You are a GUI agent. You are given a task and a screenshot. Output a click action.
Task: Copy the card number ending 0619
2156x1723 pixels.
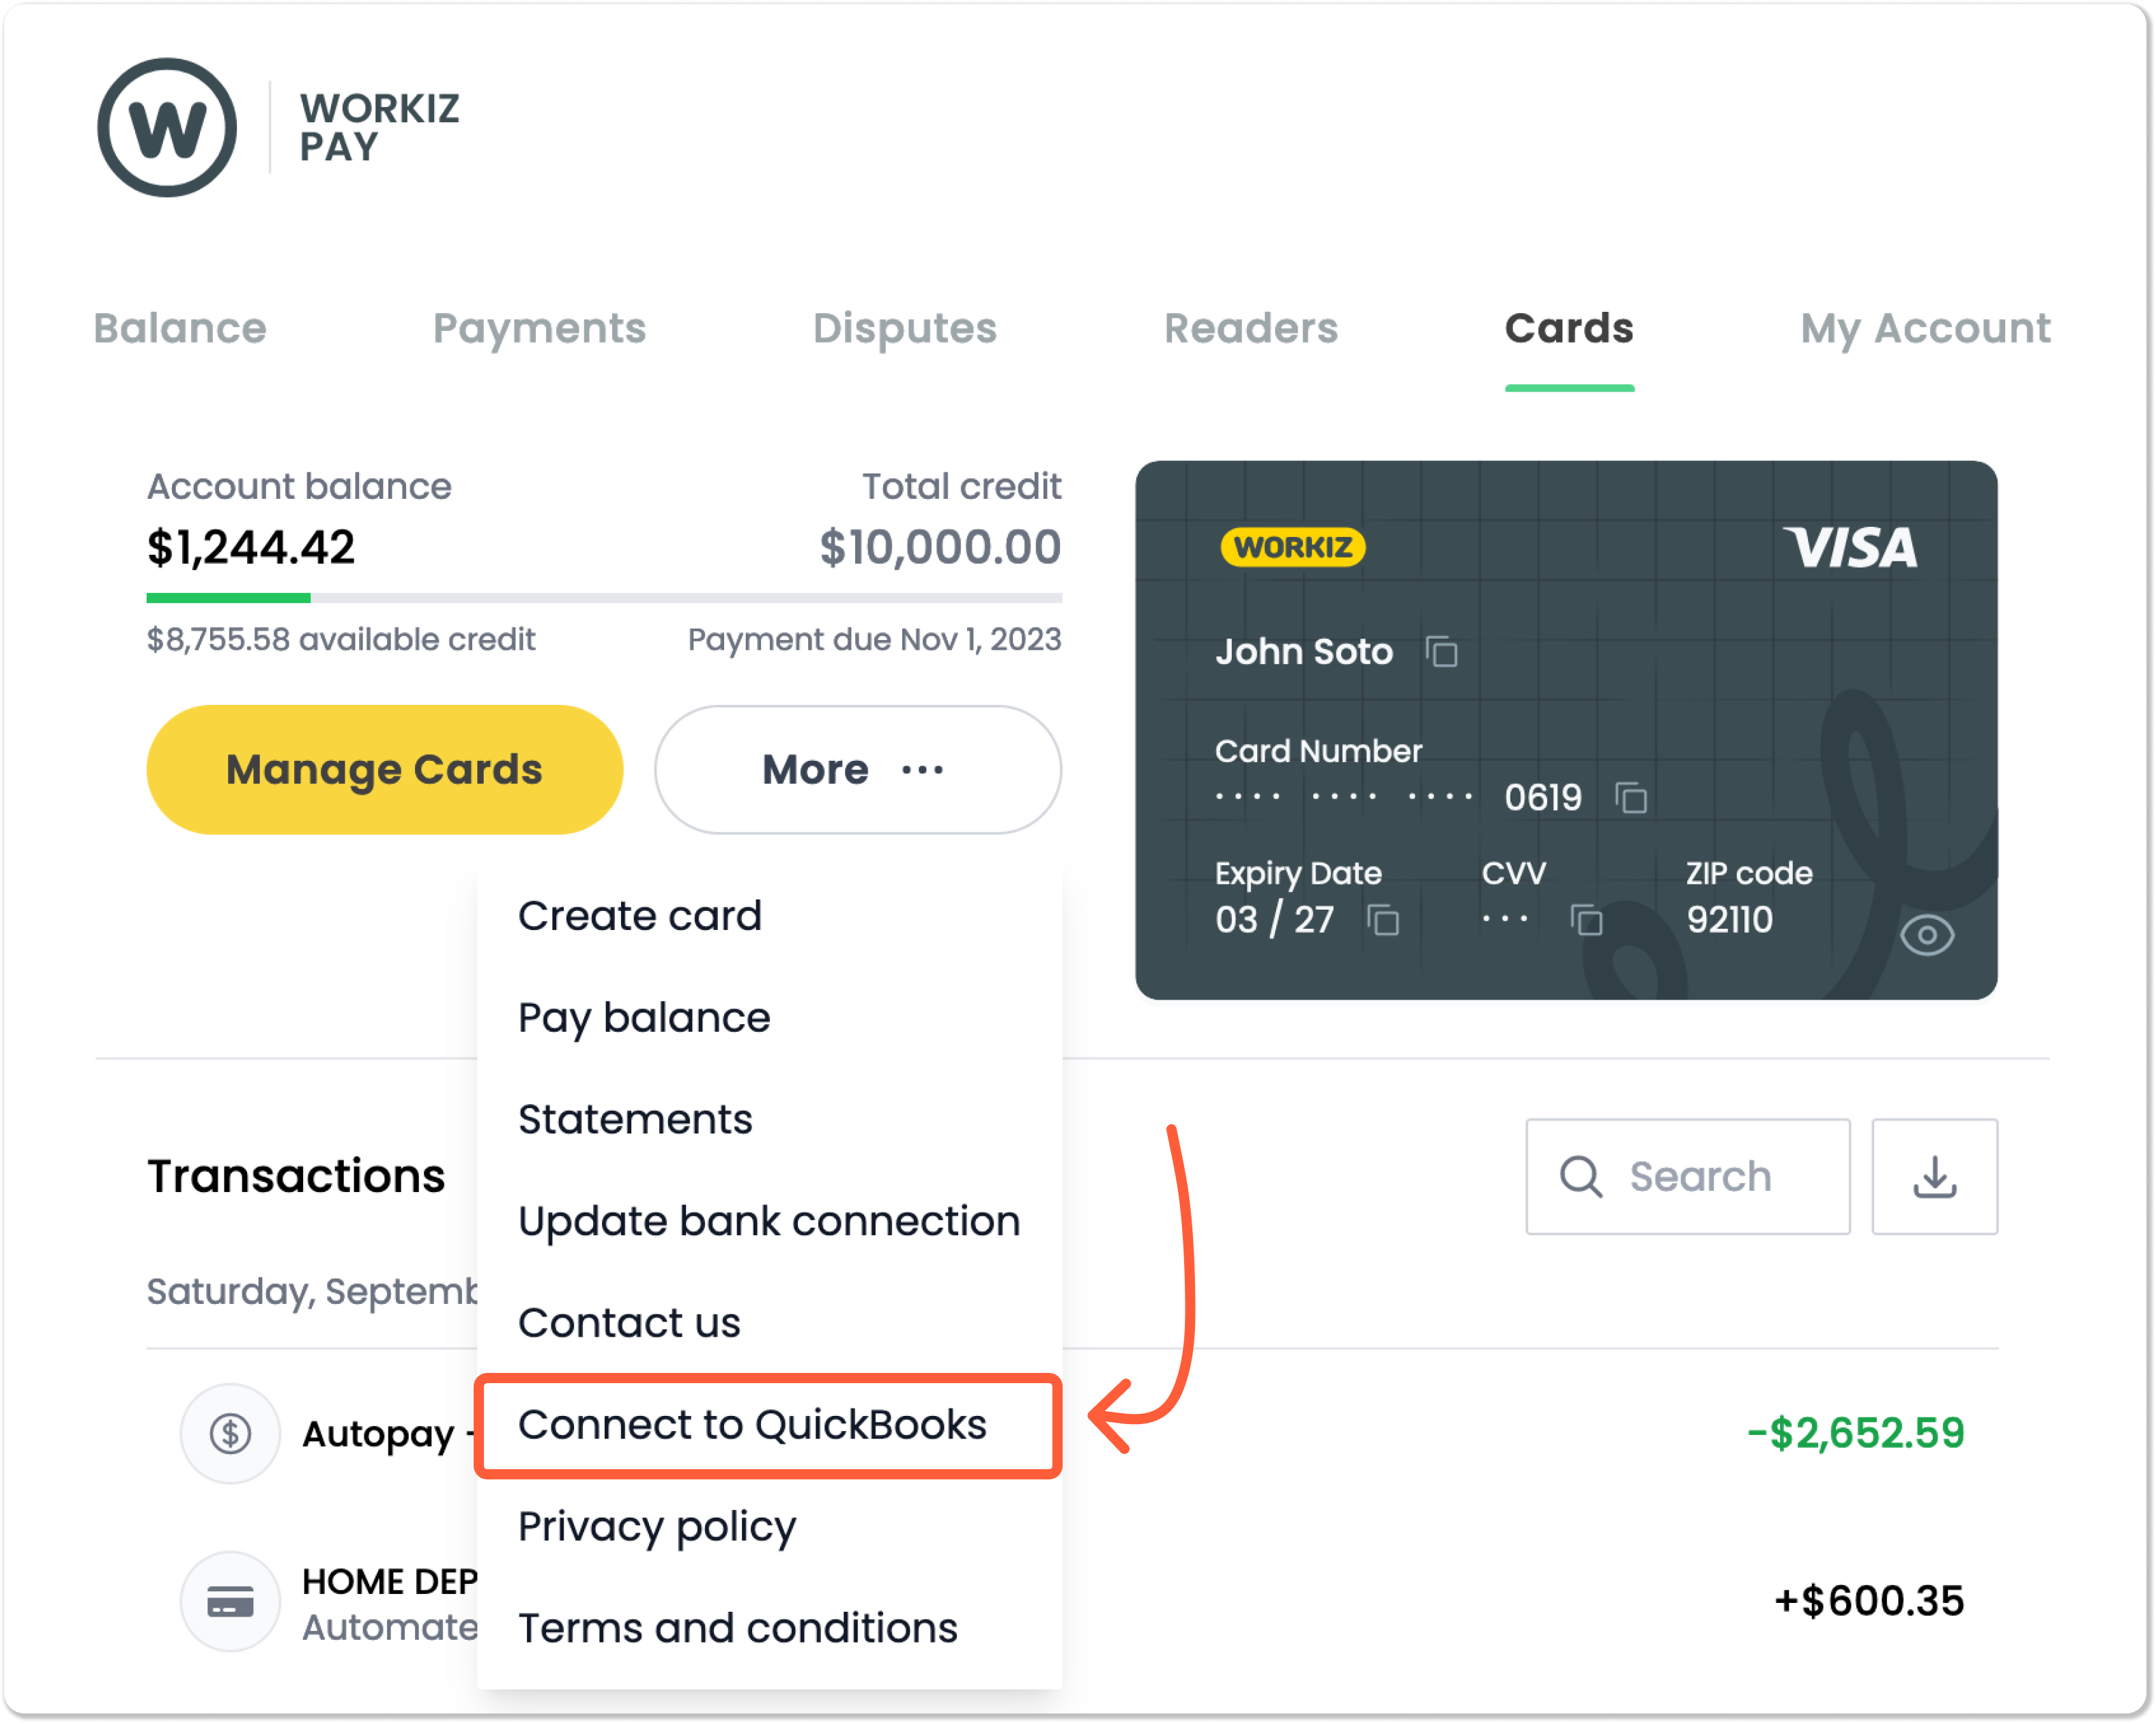(1631, 798)
